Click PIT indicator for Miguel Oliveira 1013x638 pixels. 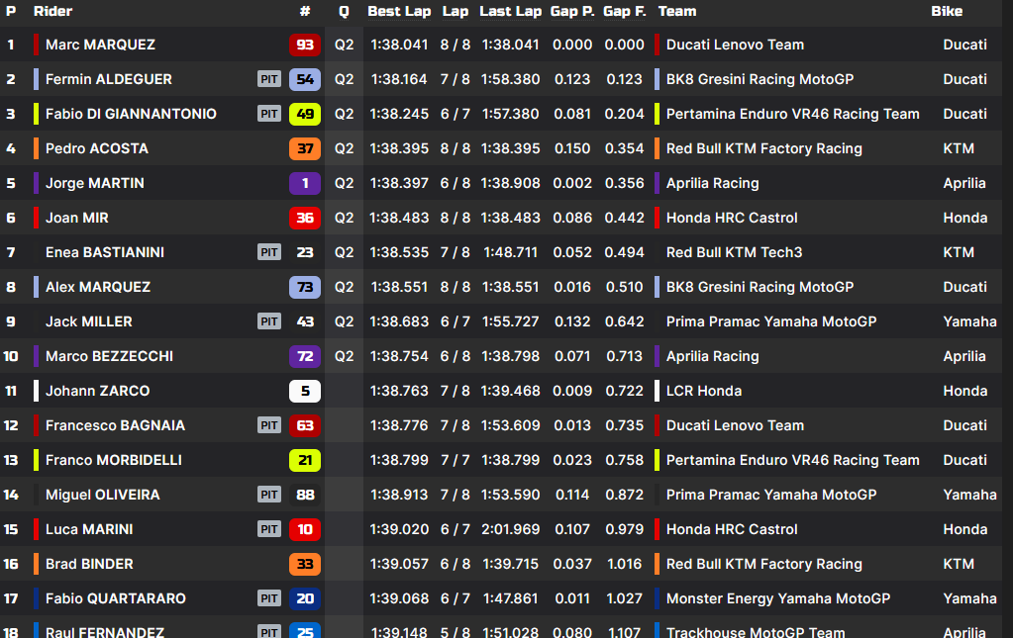tap(268, 495)
